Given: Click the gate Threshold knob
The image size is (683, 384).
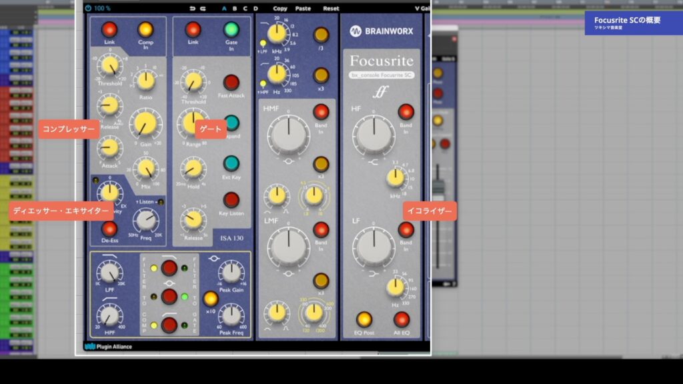Looking at the screenshot, I should point(193,82).
